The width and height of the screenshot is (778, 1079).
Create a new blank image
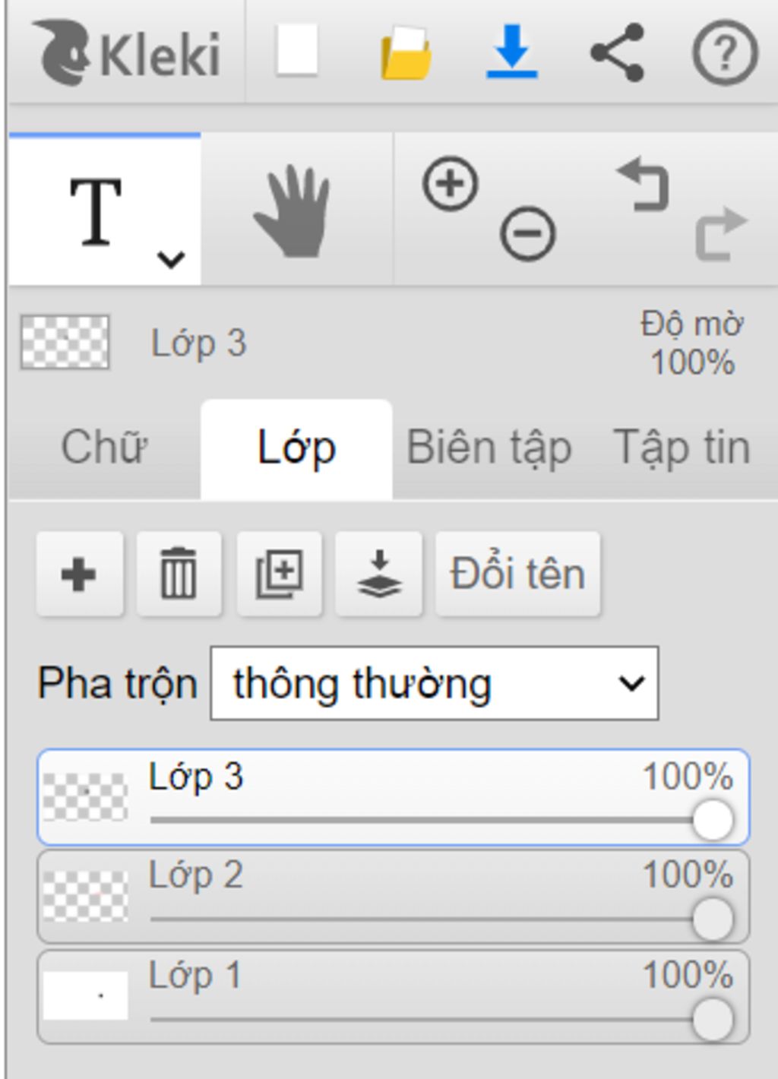pos(296,50)
